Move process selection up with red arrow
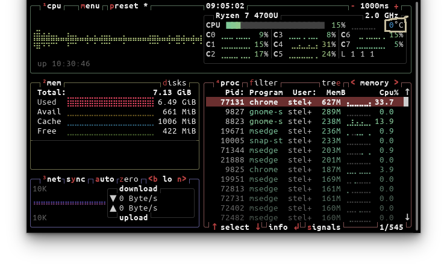The image size is (447, 269). pos(214,227)
